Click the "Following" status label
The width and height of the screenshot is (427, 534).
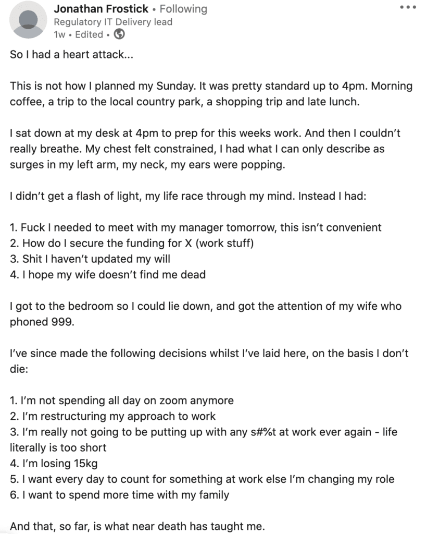[183, 9]
